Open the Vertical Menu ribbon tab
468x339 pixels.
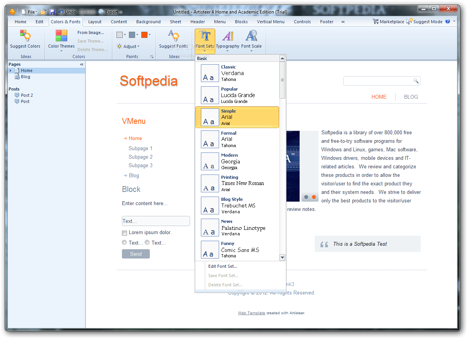click(271, 22)
